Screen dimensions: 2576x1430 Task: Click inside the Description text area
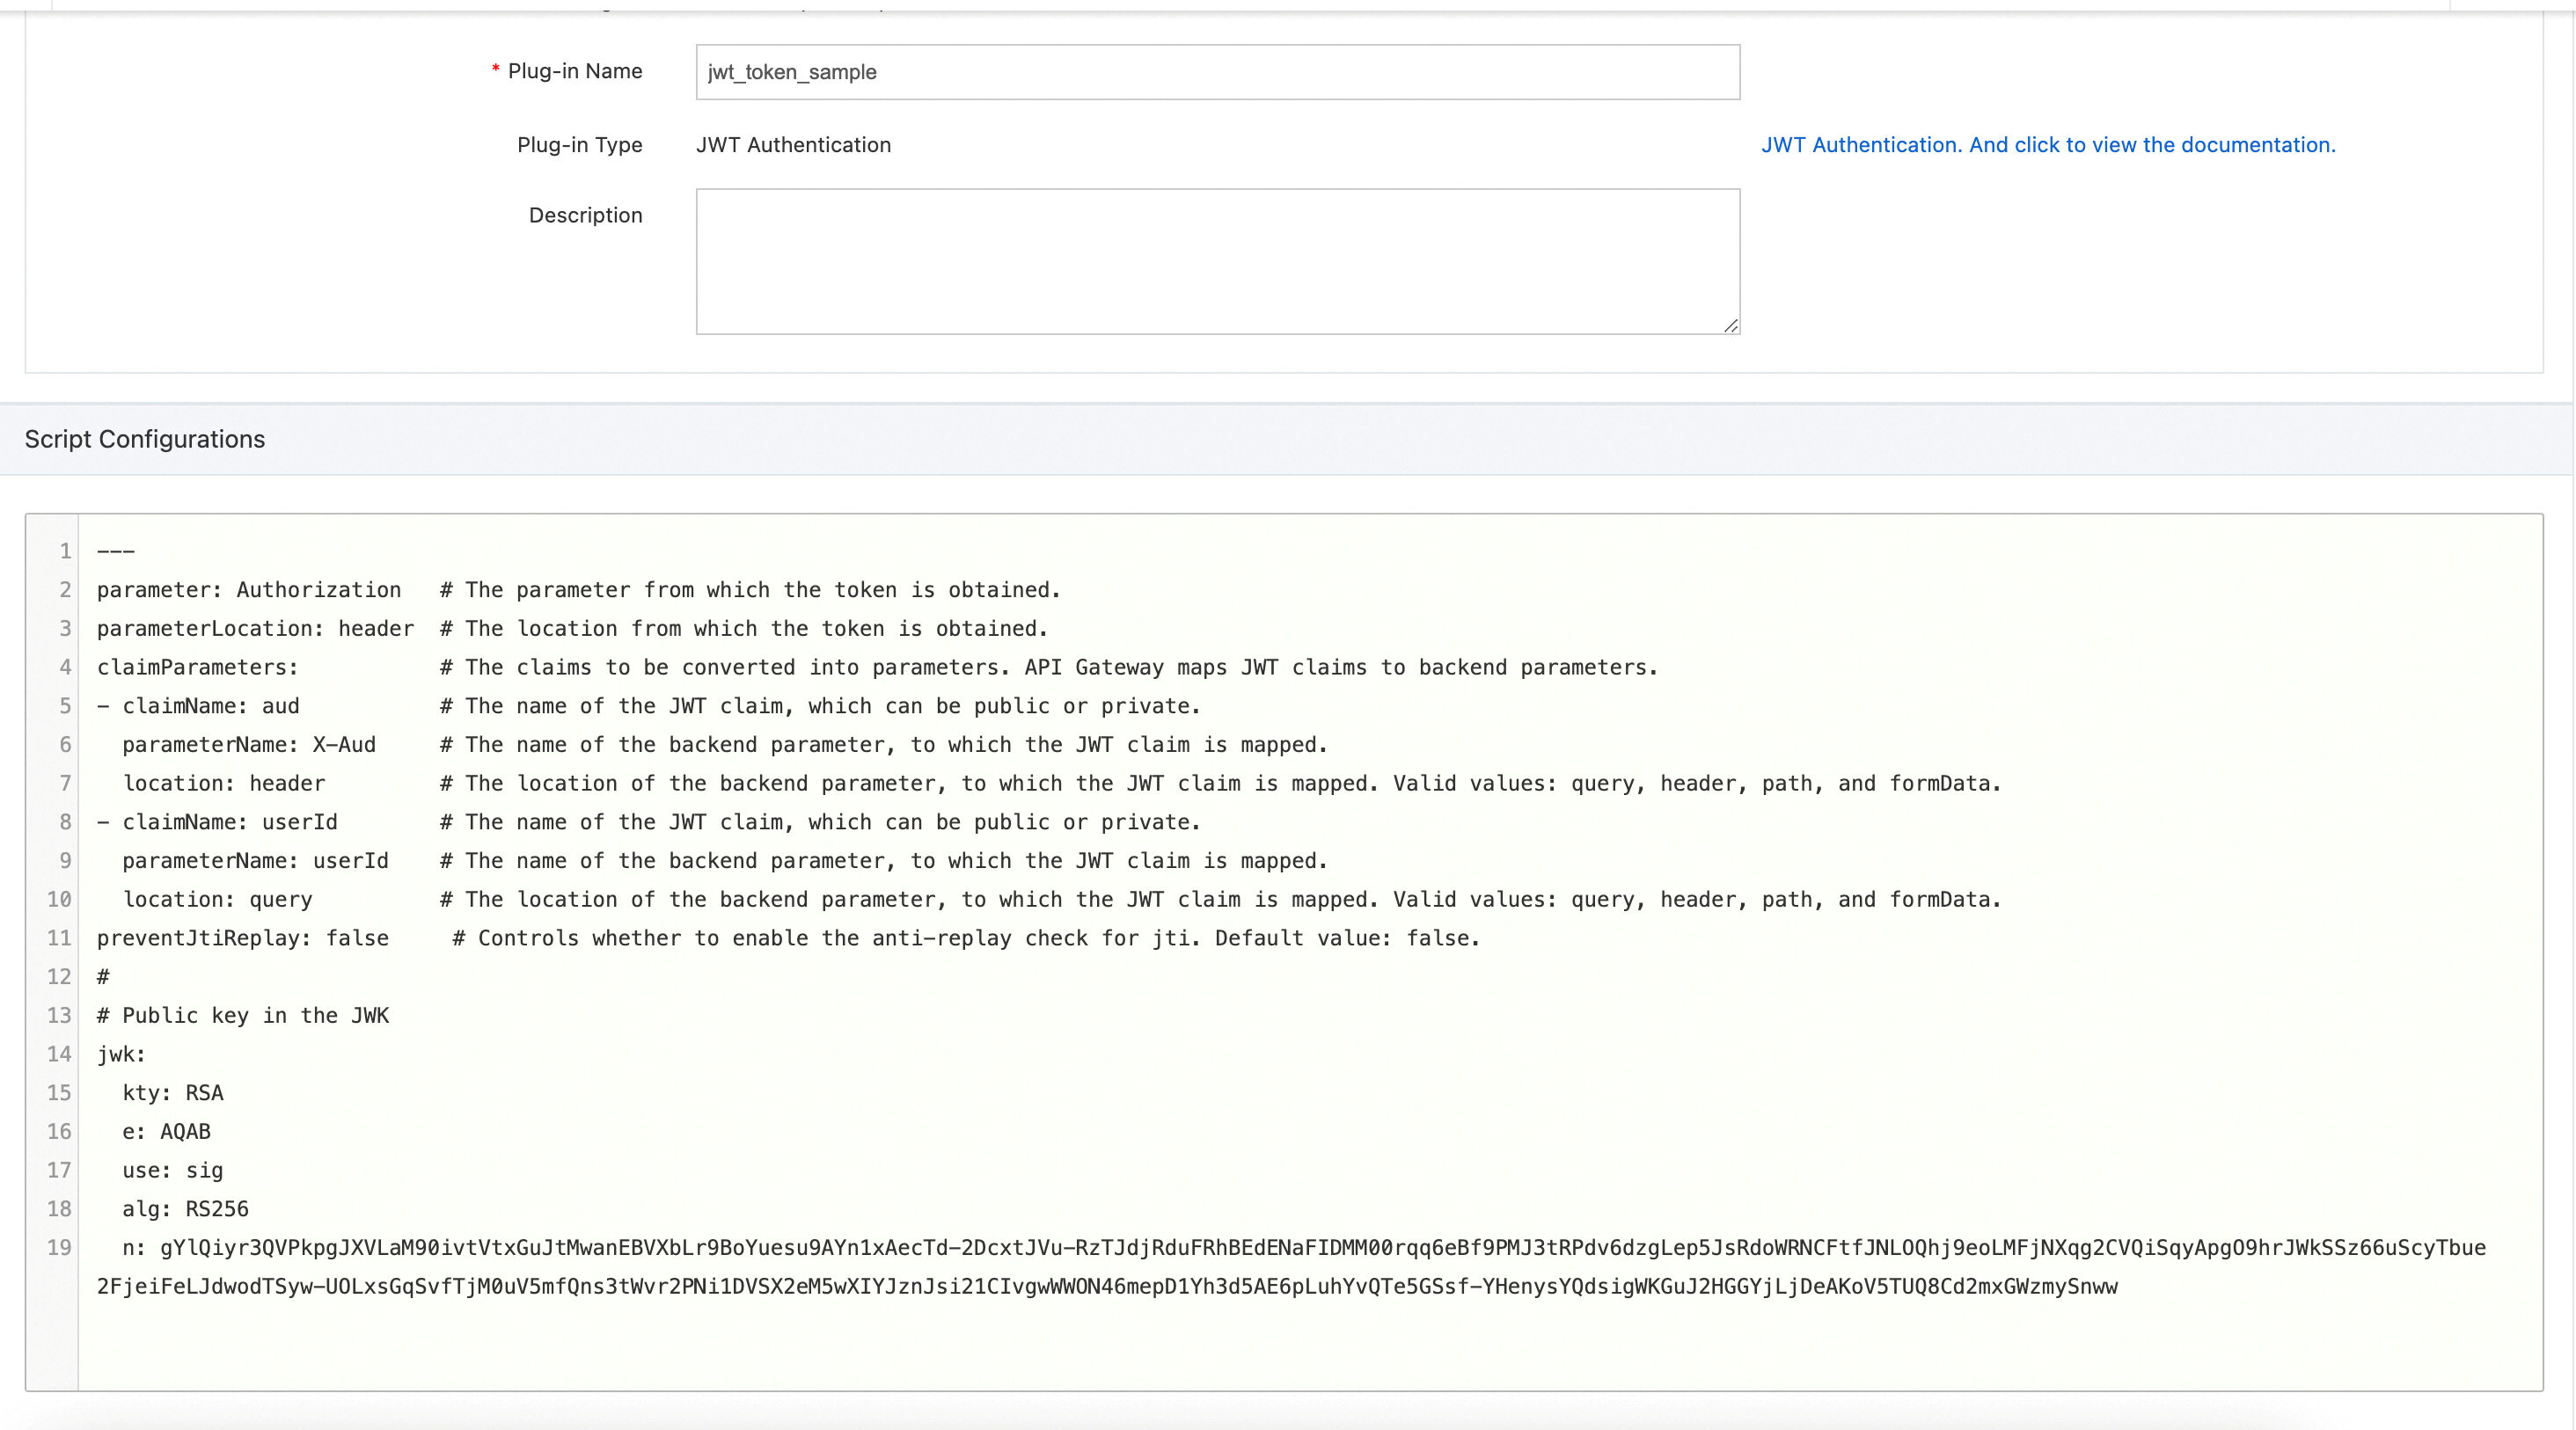point(1217,261)
